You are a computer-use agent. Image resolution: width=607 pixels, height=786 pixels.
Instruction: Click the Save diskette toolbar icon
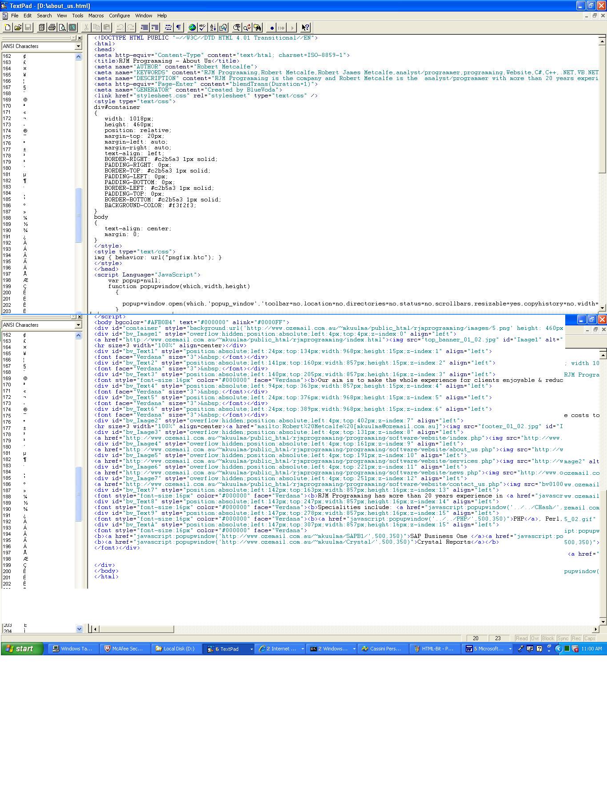pos(28,28)
